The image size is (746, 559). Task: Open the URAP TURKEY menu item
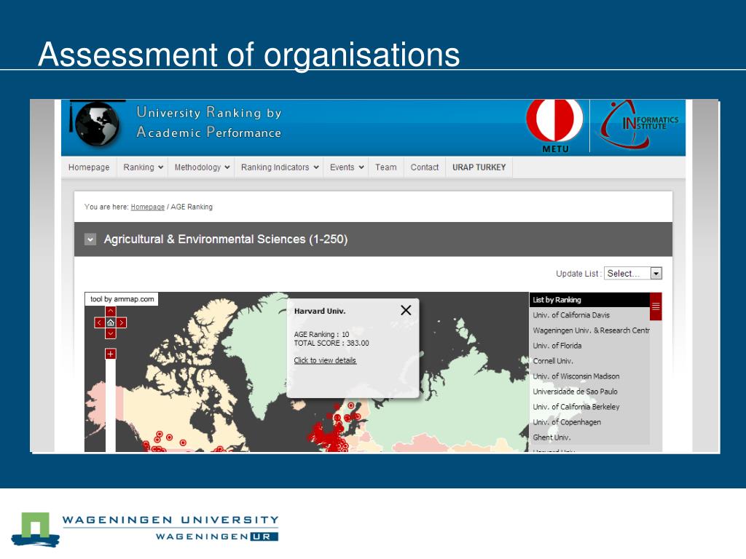click(479, 167)
